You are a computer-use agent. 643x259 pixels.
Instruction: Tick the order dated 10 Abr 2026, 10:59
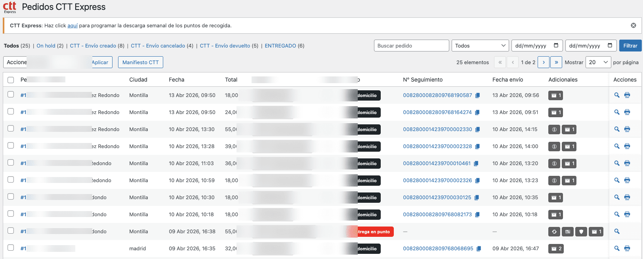click(x=11, y=180)
